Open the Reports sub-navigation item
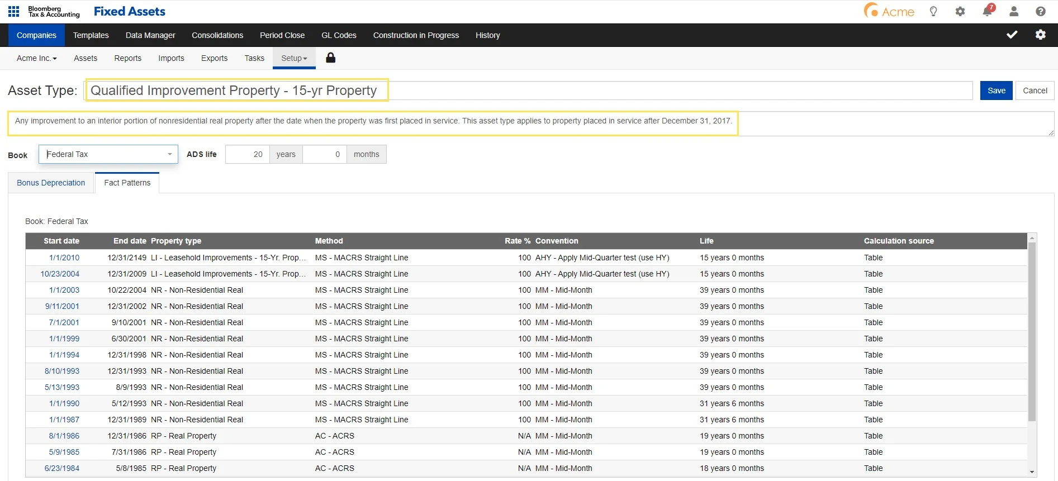 (128, 58)
